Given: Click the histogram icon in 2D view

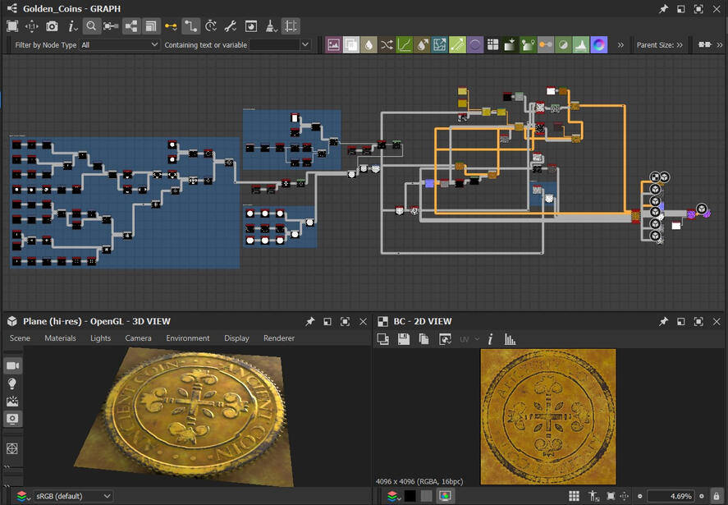Looking at the screenshot, I should (510, 339).
